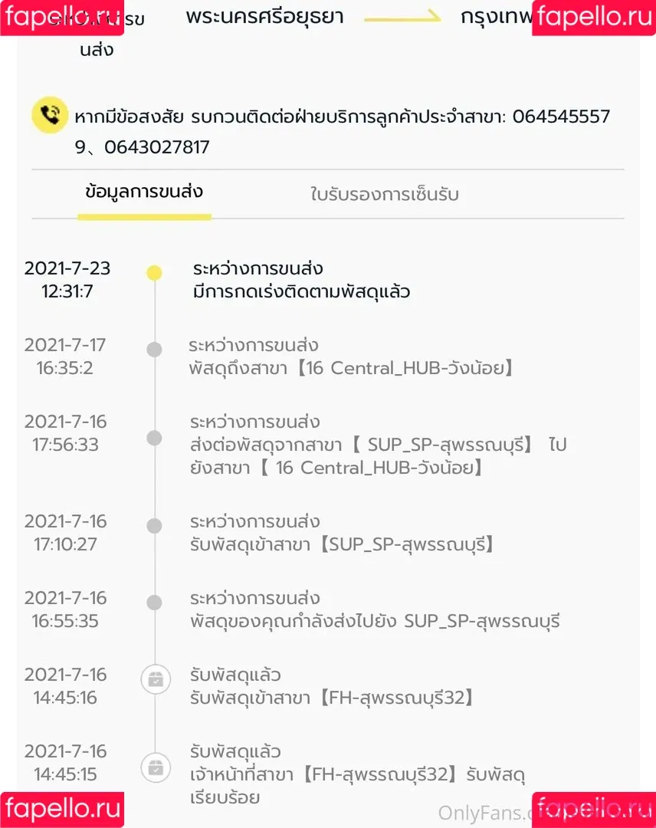This screenshot has width=656, height=828.
Task: Open the ใบรับรองการเซ็นรับ tab
Action: pos(384,194)
